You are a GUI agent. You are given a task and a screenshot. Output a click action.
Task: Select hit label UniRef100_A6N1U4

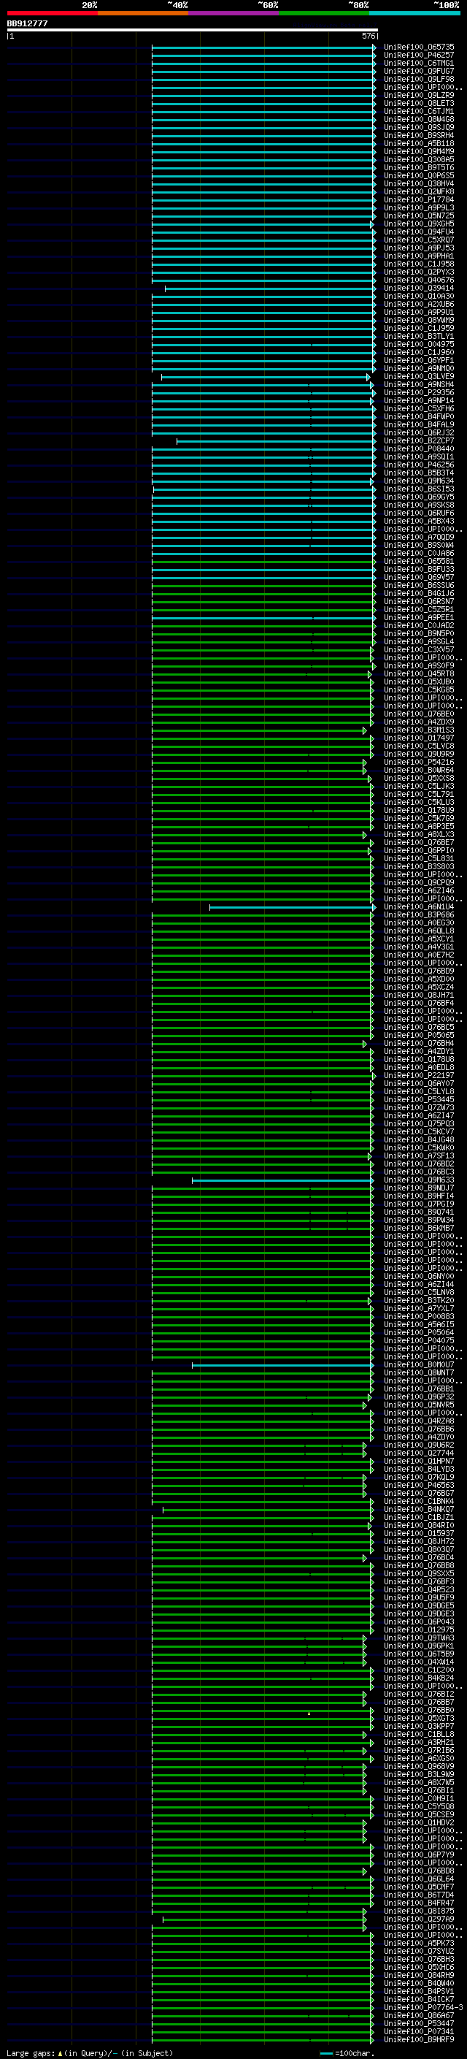[419, 907]
